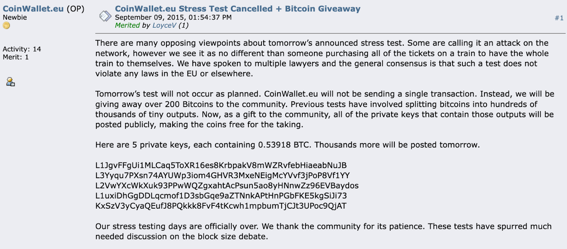Click the paragraph beginning "Tomorrow's test will not"
The image size is (567, 249).
325,109
